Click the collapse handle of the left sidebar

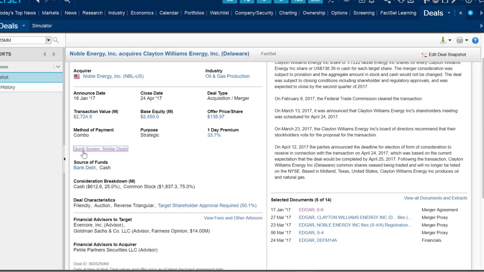coord(65,159)
